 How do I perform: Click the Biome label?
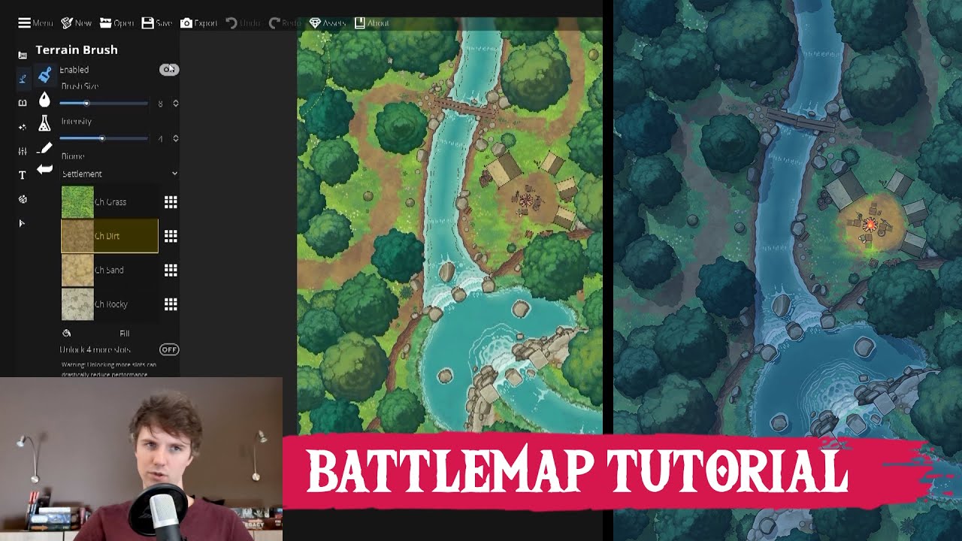tap(73, 156)
